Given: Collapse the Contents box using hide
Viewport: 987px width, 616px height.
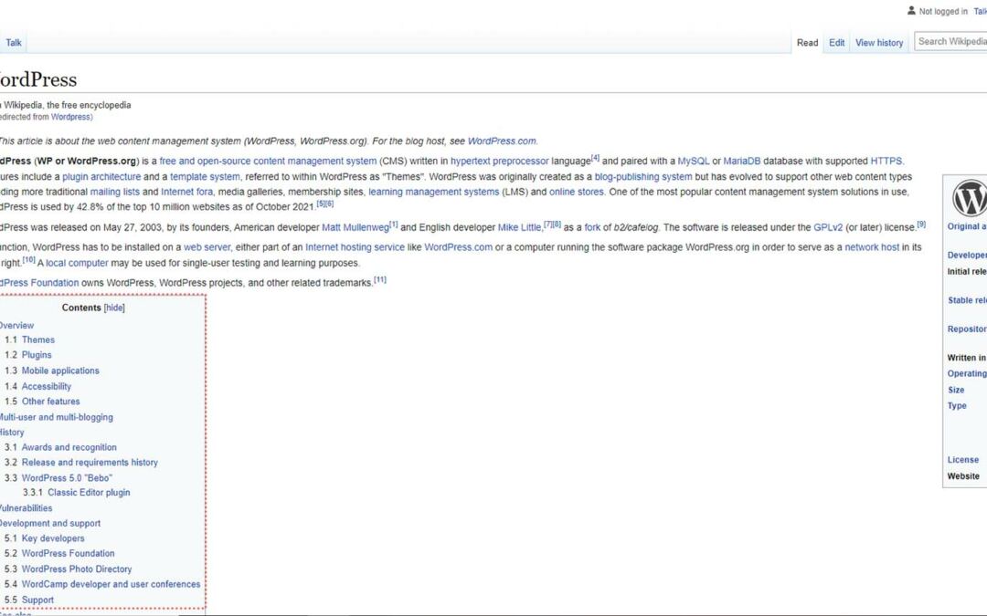Looking at the screenshot, I should click(x=114, y=308).
